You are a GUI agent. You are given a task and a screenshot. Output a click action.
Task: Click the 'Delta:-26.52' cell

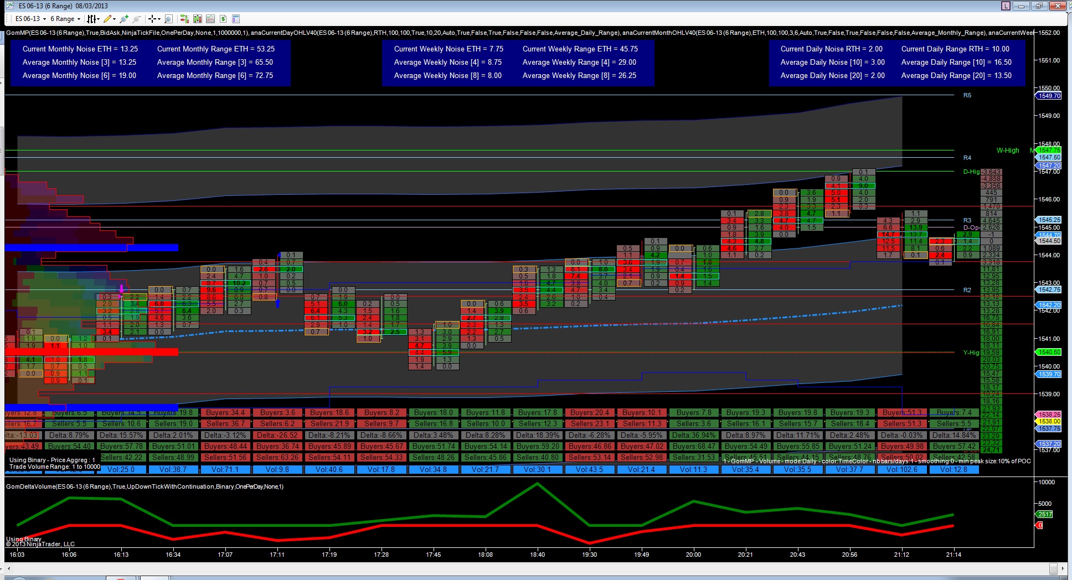tap(277, 435)
